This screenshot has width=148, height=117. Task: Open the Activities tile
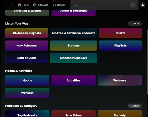(73, 81)
